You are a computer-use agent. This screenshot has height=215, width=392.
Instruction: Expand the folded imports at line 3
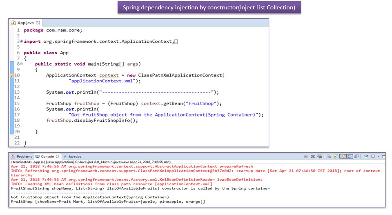21,41
